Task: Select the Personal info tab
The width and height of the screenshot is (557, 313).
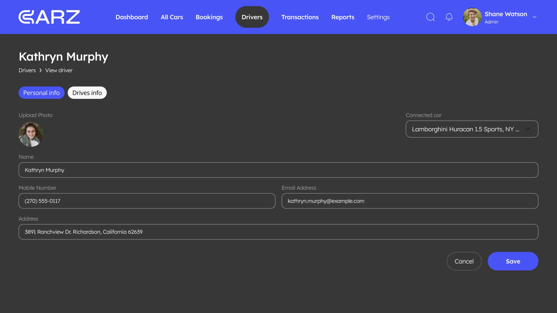Action: (41, 92)
